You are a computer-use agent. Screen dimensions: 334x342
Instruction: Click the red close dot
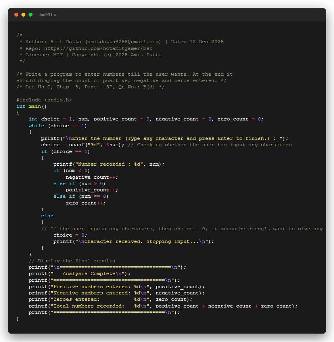[16, 15]
